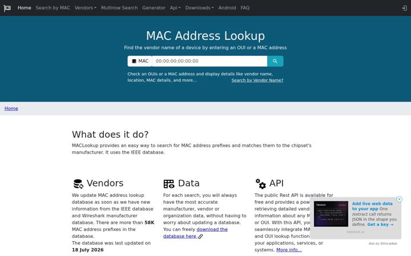This screenshot has height=256, width=411.
Task: Click the link icon after database here
Action: point(200,237)
